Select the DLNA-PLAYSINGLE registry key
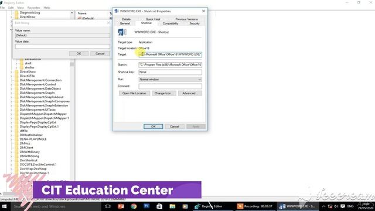375x211 pixels. click(x=33, y=139)
